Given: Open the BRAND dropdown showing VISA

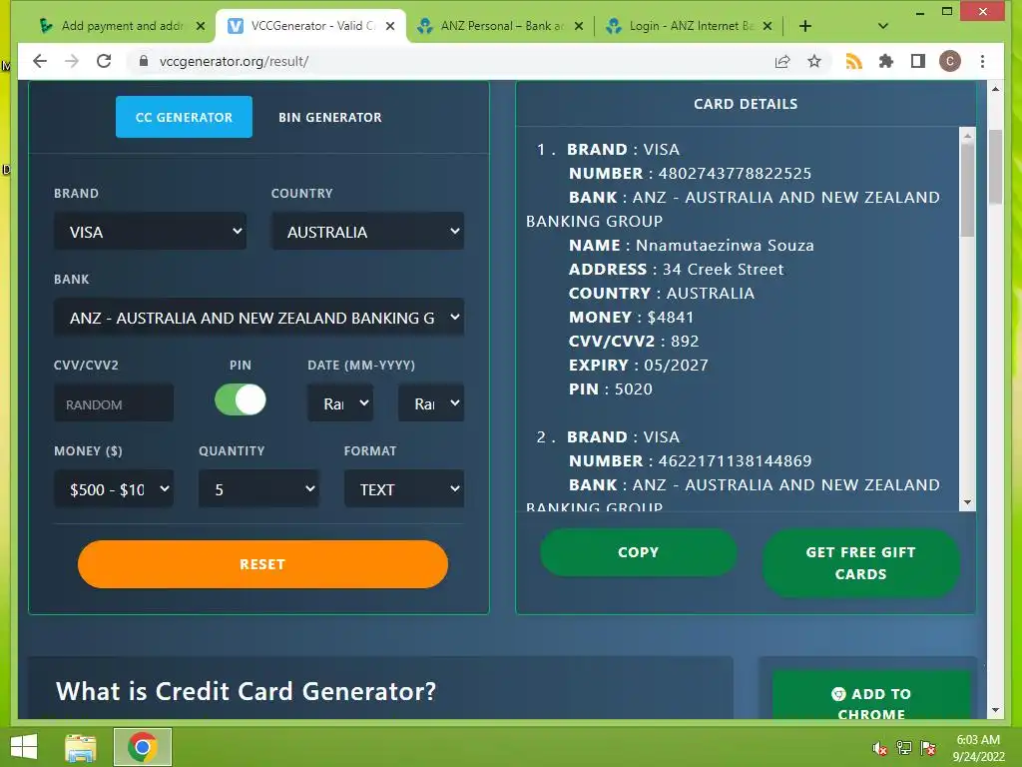Looking at the screenshot, I should pyautogui.click(x=150, y=232).
